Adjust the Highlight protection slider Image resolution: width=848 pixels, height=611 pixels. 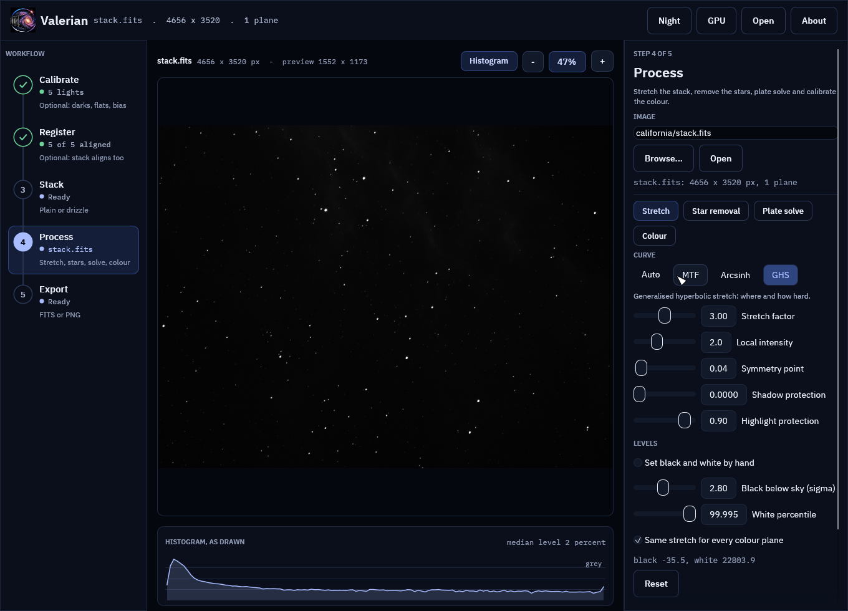point(665,420)
